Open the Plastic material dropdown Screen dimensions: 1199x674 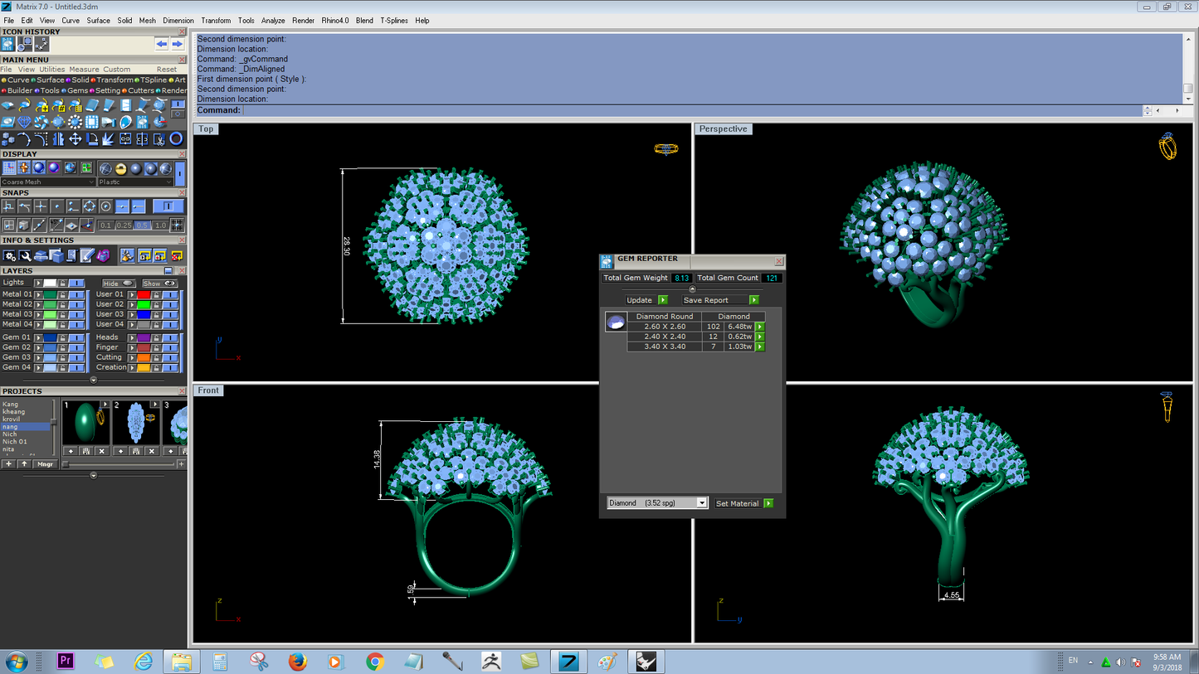coord(135,182)
